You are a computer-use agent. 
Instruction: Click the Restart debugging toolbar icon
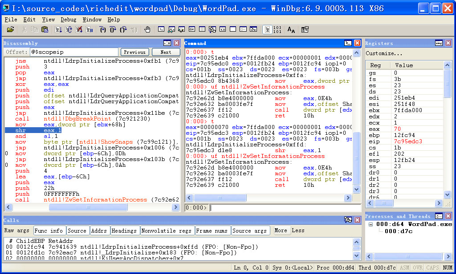[69, 29]
